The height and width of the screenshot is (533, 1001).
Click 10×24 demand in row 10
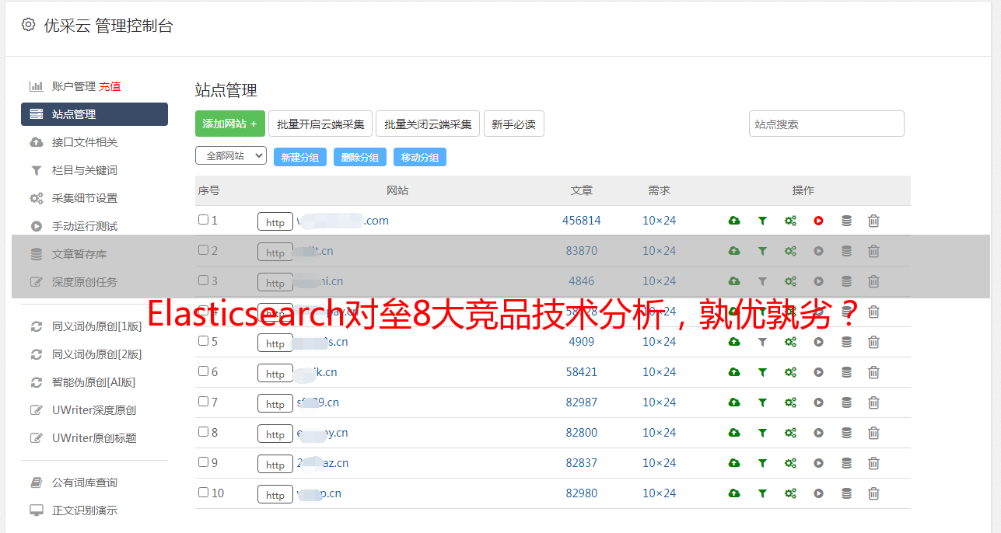click(660, 493)
